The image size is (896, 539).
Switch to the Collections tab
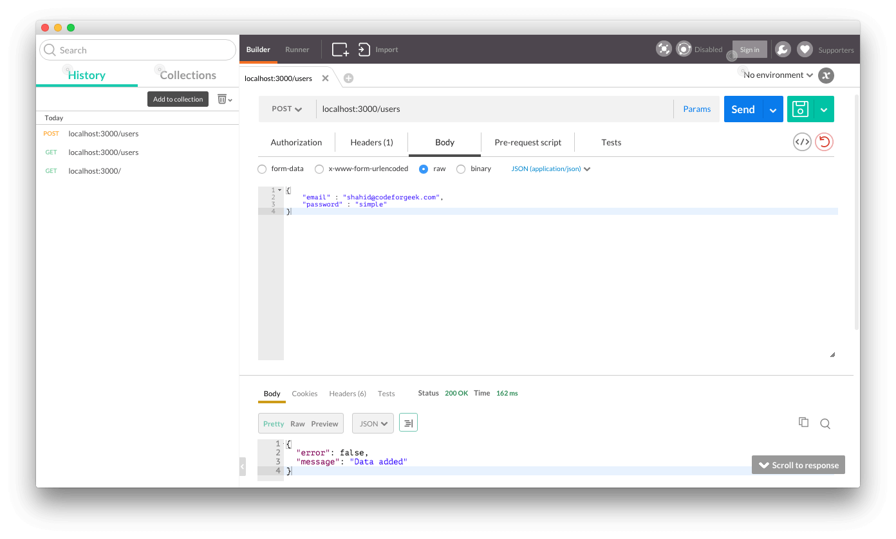[188, 75]
